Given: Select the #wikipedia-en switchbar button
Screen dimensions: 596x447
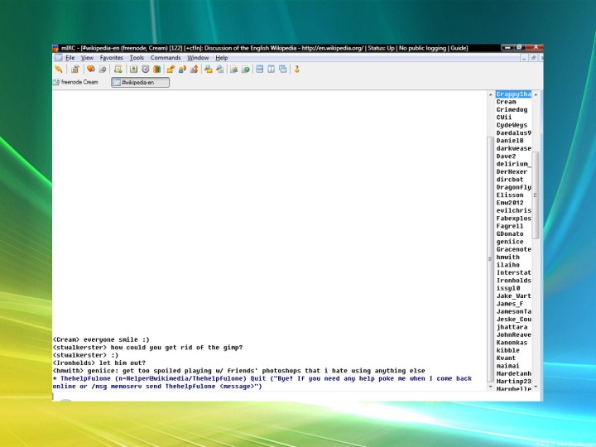Looking at the screenshot, I should (140, 82).
